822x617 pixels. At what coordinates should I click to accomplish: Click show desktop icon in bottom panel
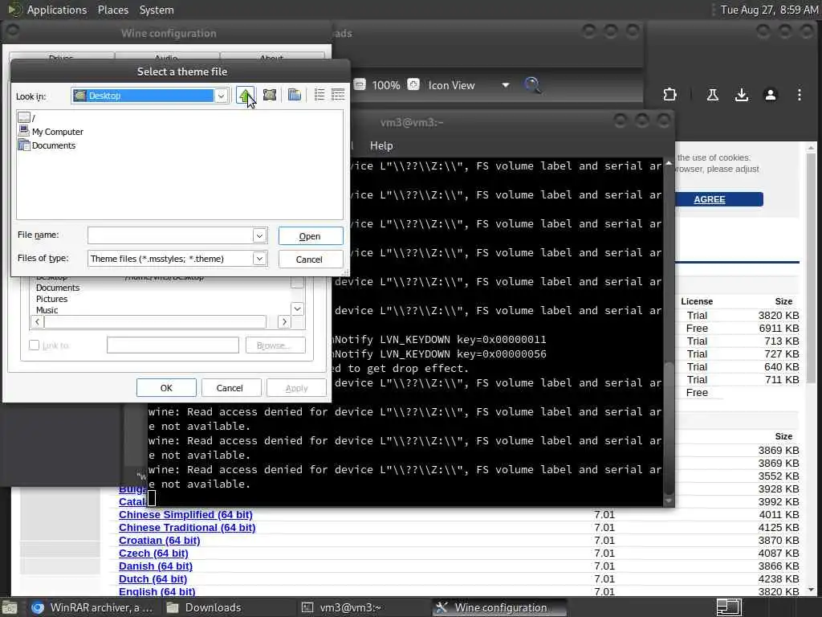click(x=10, y=608)
